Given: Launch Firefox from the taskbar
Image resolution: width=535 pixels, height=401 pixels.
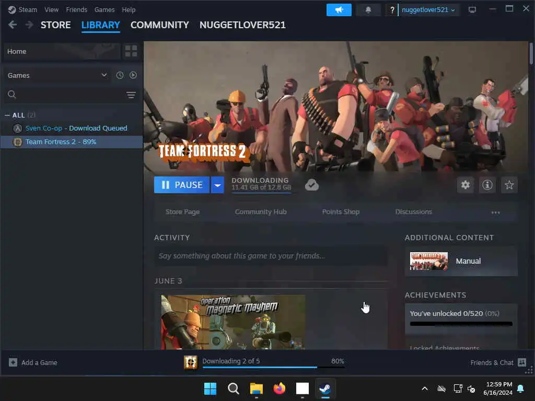Looking at the screenshot, I should tap(279, 388).
